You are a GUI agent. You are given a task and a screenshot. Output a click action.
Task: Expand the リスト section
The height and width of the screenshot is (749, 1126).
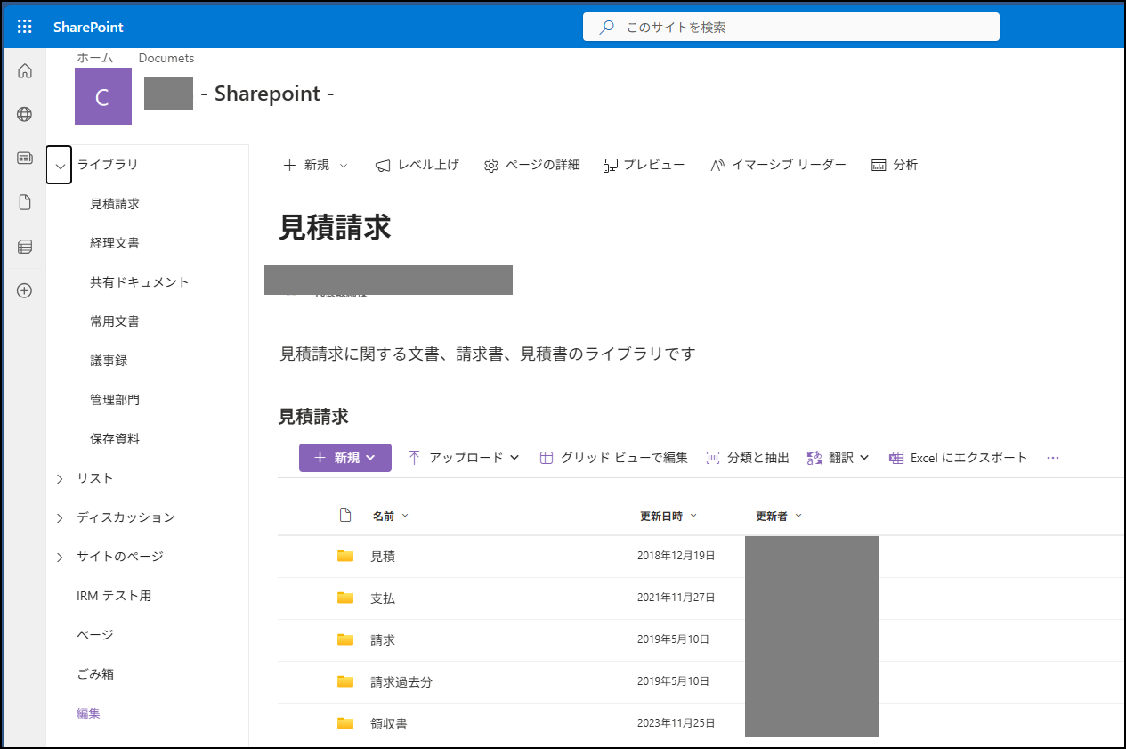click(x=60, y=477)
